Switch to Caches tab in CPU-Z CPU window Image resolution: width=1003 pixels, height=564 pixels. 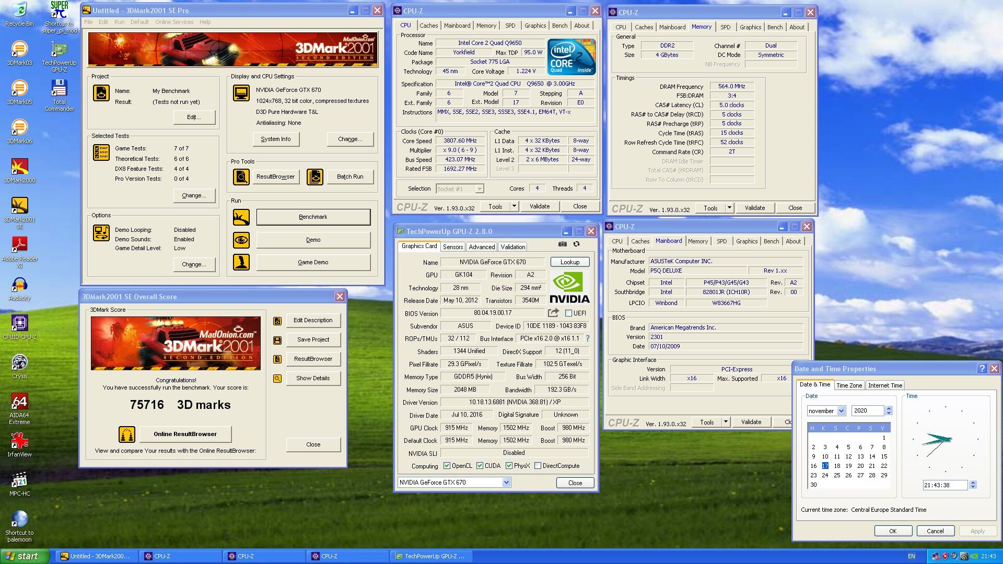pos(428,26)
